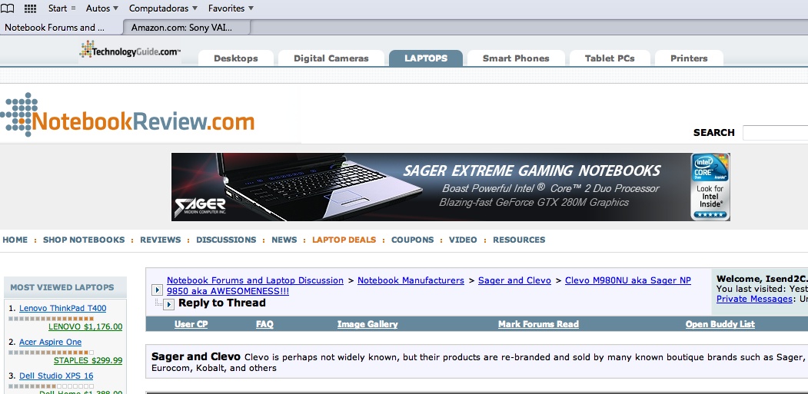Select the Printers site tab
Viewport: 808px width, 394px height.
(x=689, y=58)
